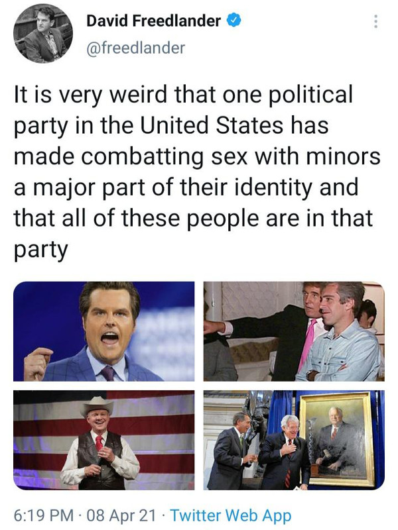Open the three-dot more options menu
Image resolution: width=398 pixels, height=530 pixels.
click(375, 21)
